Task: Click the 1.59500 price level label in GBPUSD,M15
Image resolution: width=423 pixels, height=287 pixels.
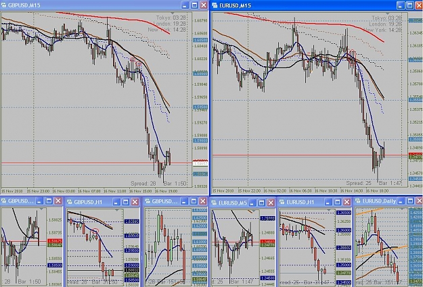Action: point(200,107)
